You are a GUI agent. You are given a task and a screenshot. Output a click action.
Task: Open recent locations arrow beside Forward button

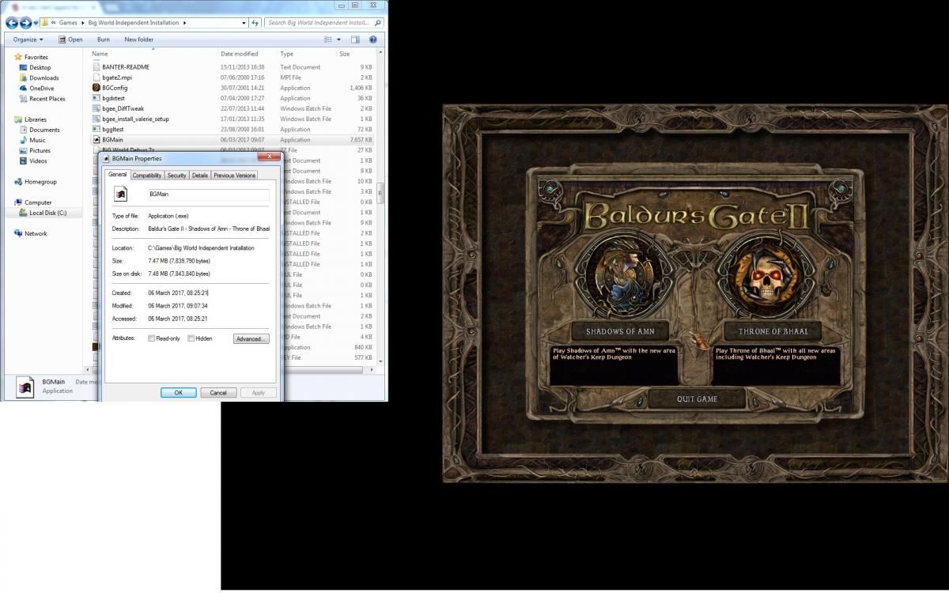tap(34, 23)
